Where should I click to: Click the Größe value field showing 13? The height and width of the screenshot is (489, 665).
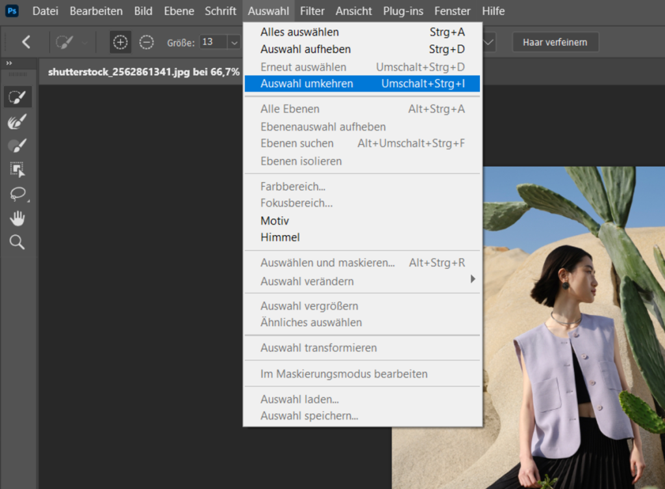(x=212, y=42)
